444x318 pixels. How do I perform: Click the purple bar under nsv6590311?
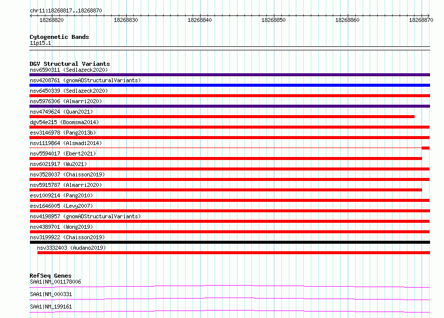point(229,75)
